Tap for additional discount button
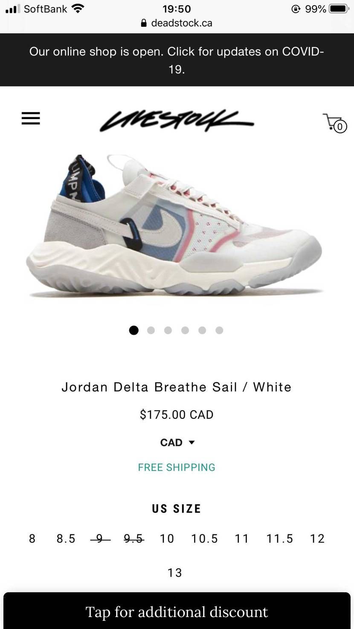The image size is (354, 629). click(x=177, y=611)
